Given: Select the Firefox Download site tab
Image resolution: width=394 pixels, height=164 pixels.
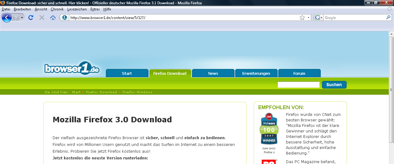Looking at the screenshot, I should [170, 73].
